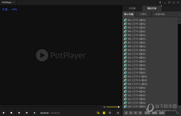Click the playback seek bar
Image resolution: width=181 pixels, height=116 pixels.
(x=51, y=107)
